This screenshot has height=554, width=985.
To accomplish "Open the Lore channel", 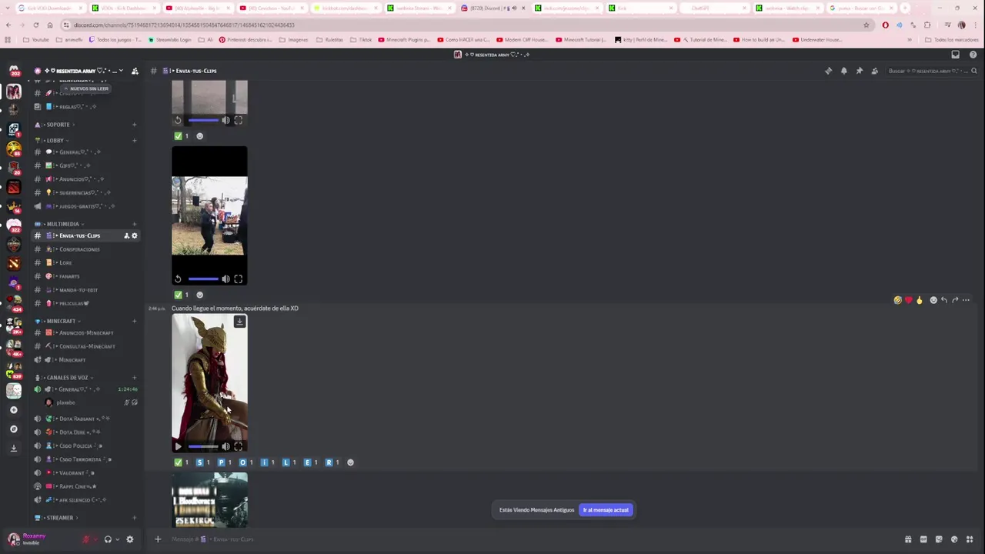I will click(x=85, y=263).
